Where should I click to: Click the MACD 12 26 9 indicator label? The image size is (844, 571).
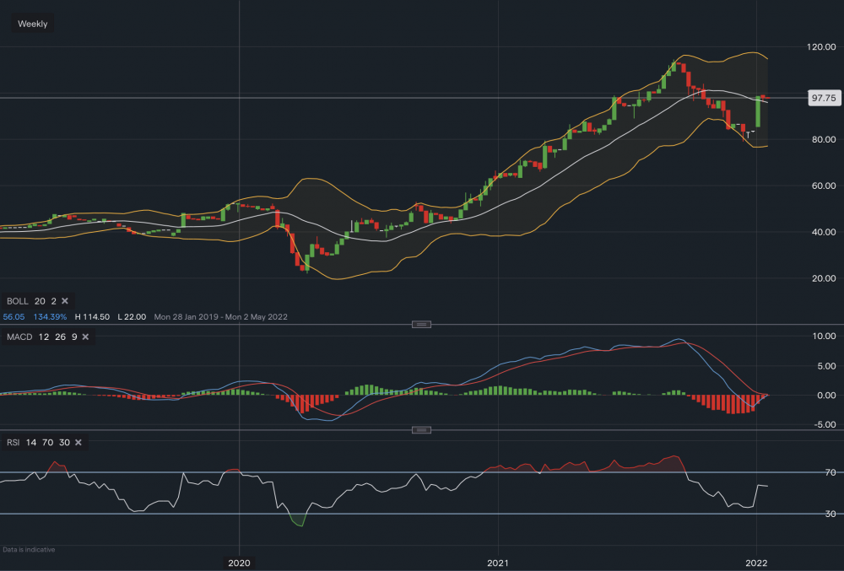coord(42,337)
